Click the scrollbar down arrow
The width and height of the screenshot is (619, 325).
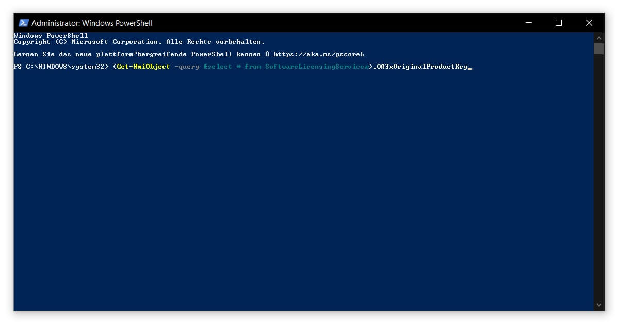(x=599, y=304)
